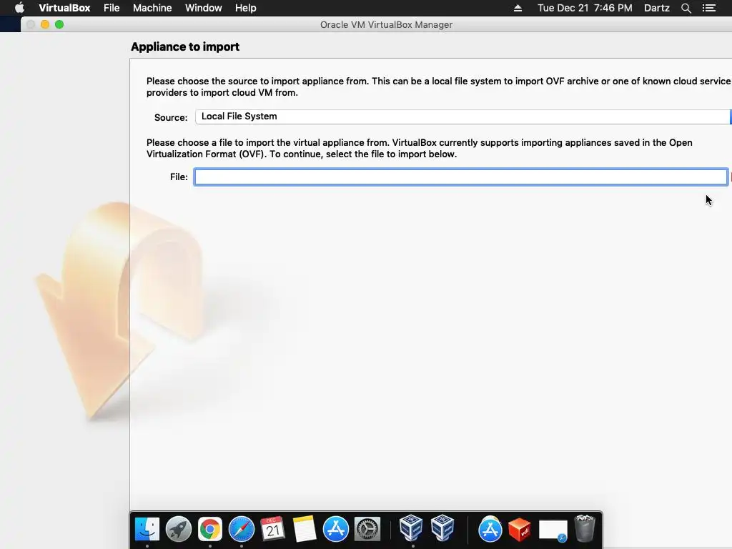Open Notes app in the dock
This screenshot has width=732, height=549.
tap(305, 529)
